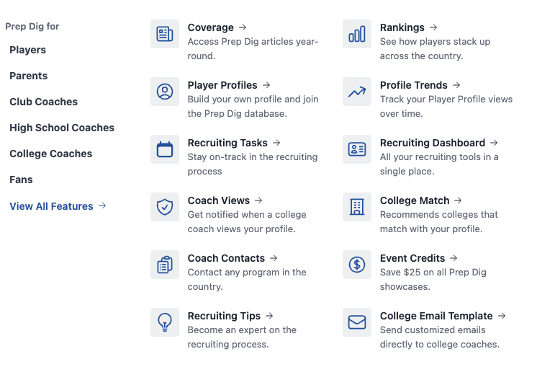Click the Coach Contacts clipboard icon
This screenshot has width=537, height=367.
pyautogui.click(x=165, y=265)
